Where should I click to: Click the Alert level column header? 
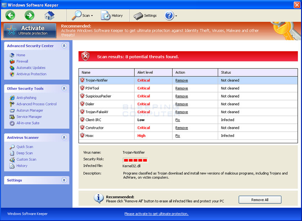tap(153, 72)
